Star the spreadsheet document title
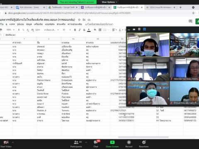This screenshot has width=199, height=149. coord(79,20)
